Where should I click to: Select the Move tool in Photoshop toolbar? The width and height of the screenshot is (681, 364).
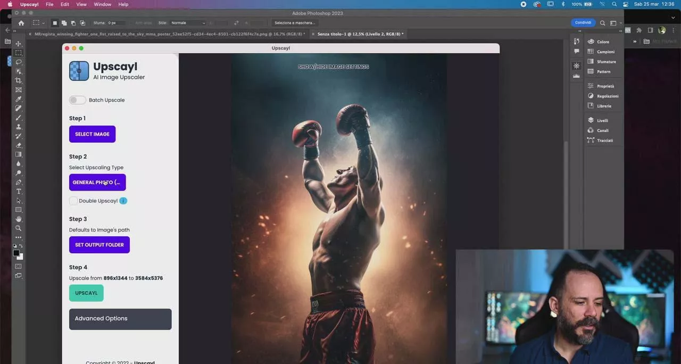[19, 44]
